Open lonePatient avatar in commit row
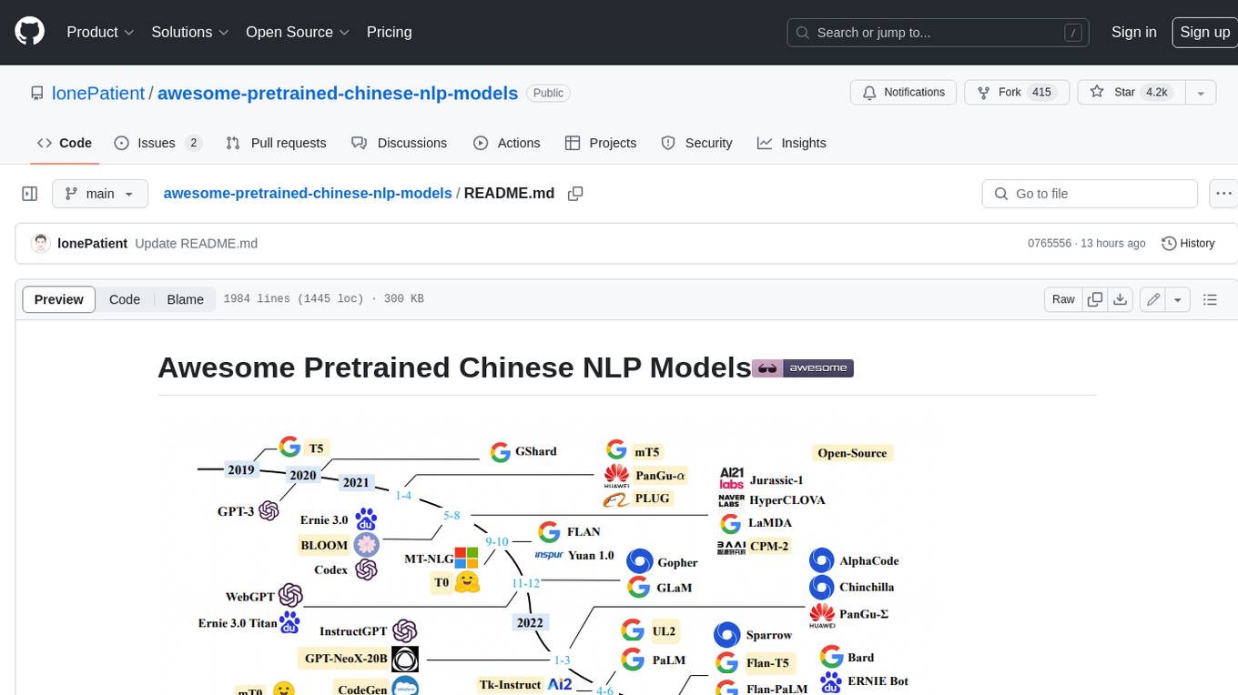Screen dimensions: 1238x695 pyautogui.click(x=40, y=243)
